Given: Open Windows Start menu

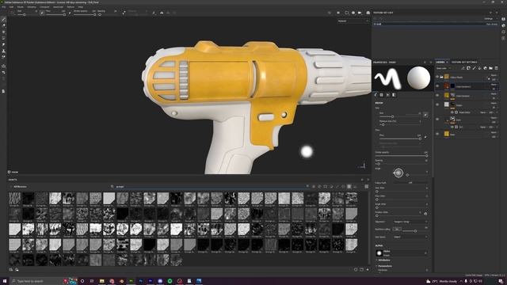Looking at the screenshot, I should 5,281.
